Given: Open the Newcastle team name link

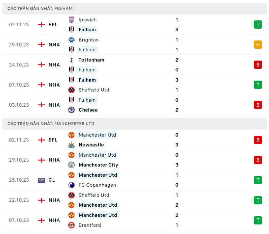Looking at the screenshot, I should click(x=91, y=145).
